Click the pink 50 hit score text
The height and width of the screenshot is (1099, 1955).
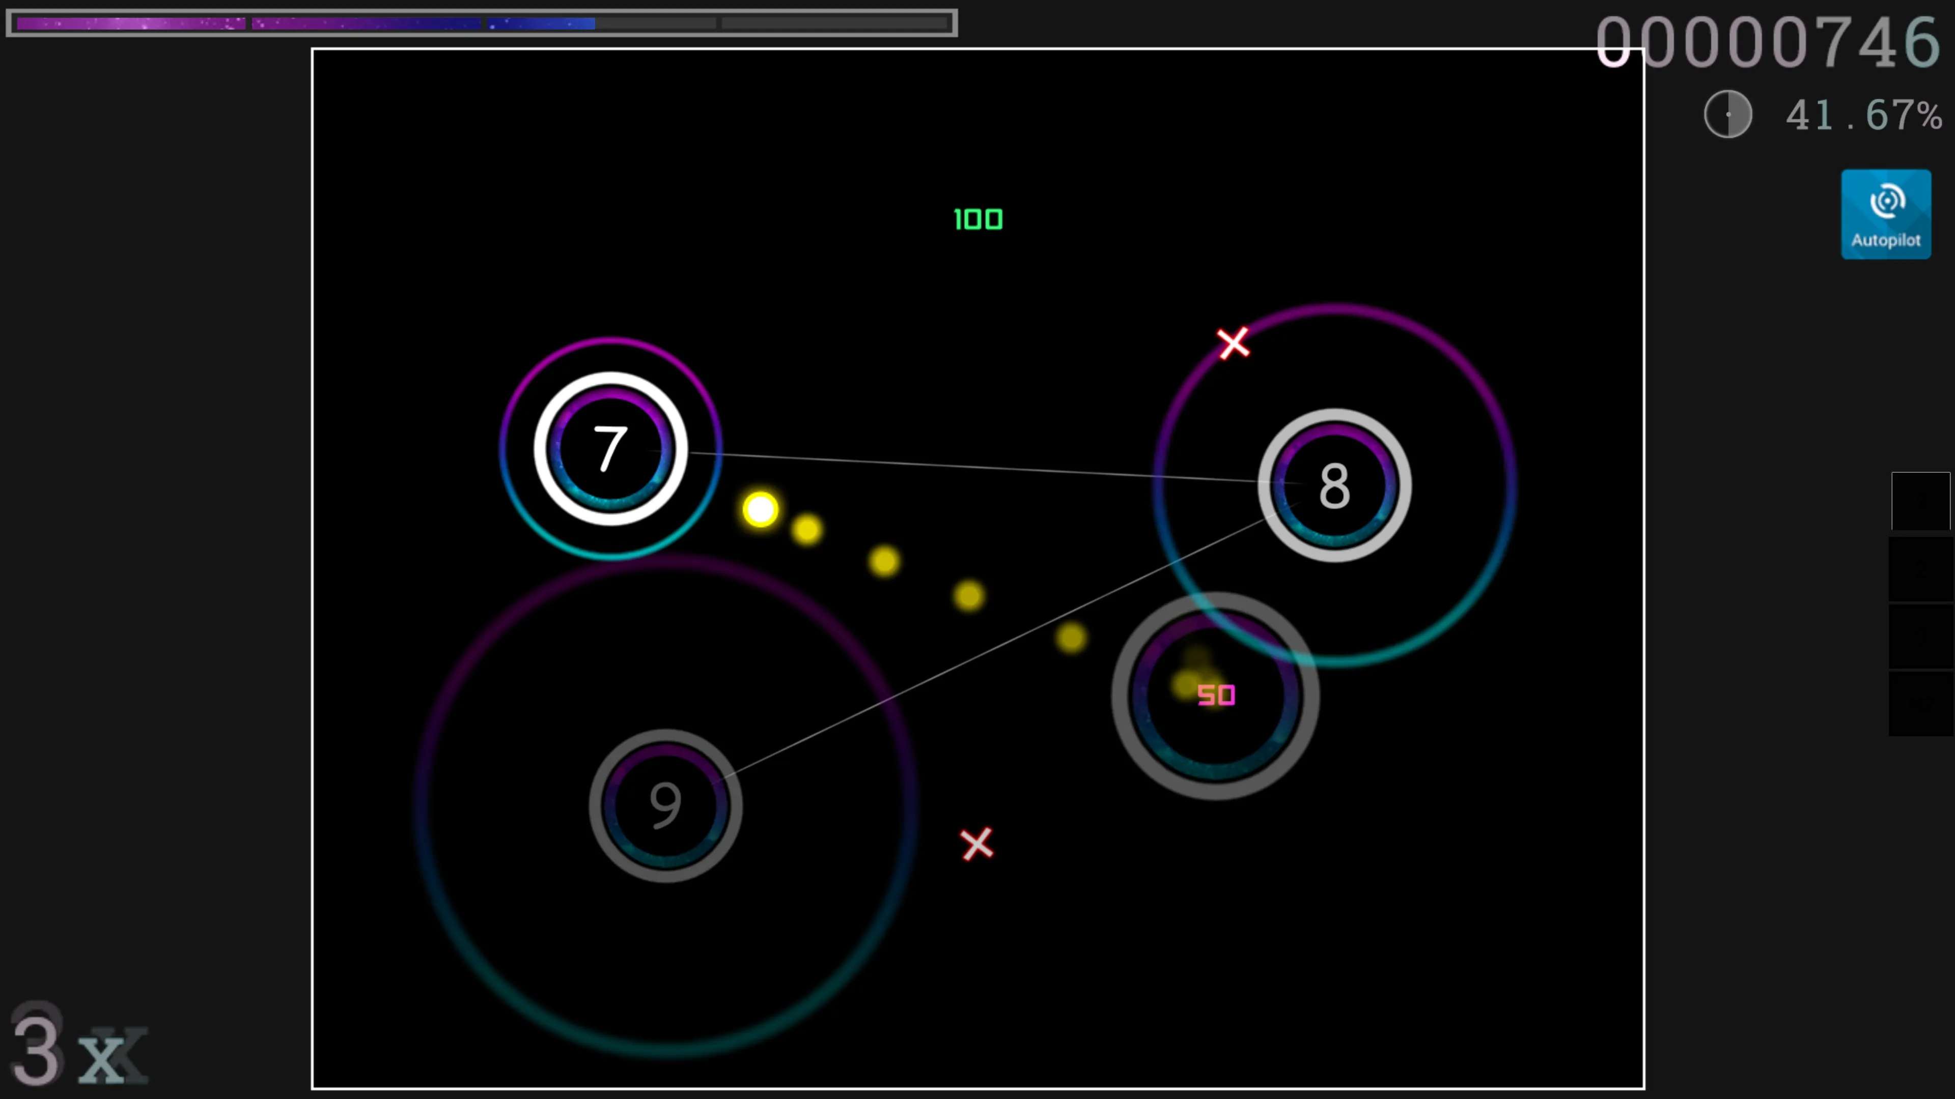pyautogui.click(x=1216, y=695)
